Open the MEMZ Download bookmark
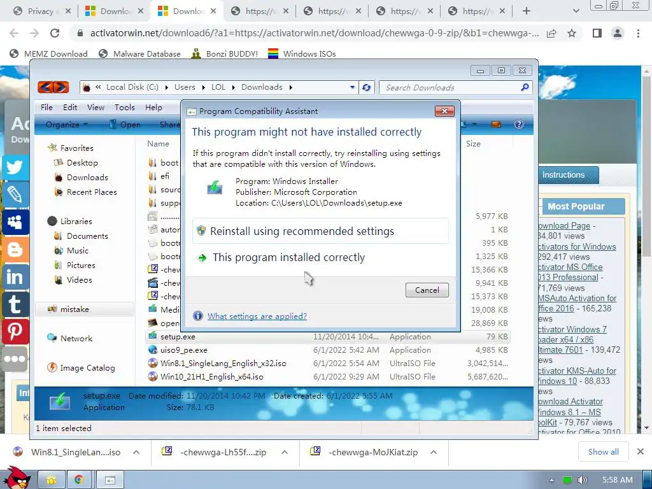The height and width of the screenshot is (489, 652). click(x=49, y=53)
